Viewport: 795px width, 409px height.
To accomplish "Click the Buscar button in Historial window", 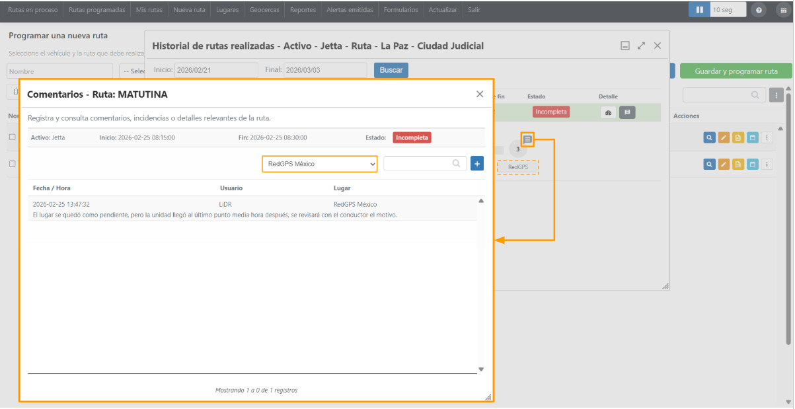I will [391, 70].
